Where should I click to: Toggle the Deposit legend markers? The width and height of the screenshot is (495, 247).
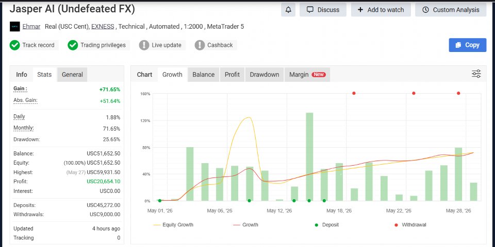(327, 225)
